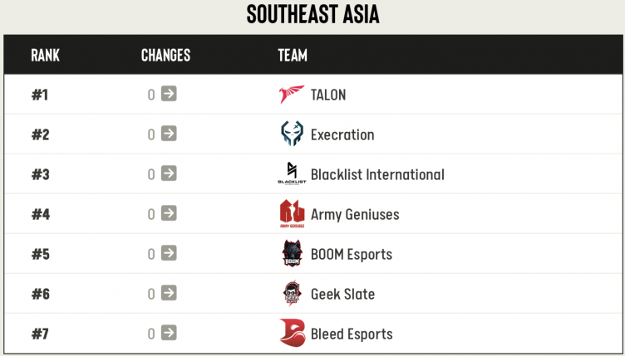This screenshot has height=356, width=625.
Task: Click the Army Geniuses logo
Action: point(292,214)
